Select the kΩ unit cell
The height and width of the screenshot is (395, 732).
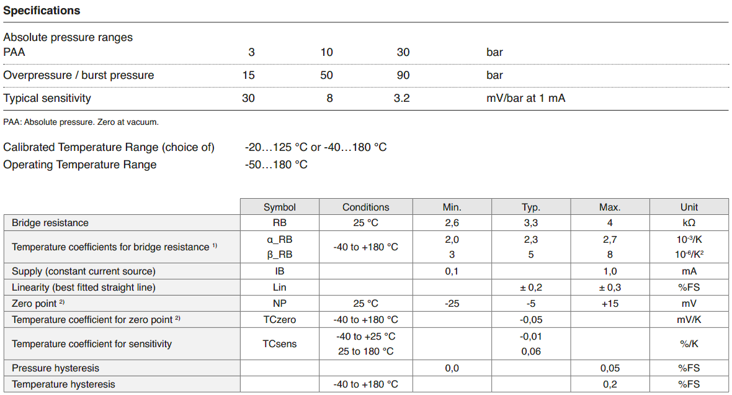point(689,223)
